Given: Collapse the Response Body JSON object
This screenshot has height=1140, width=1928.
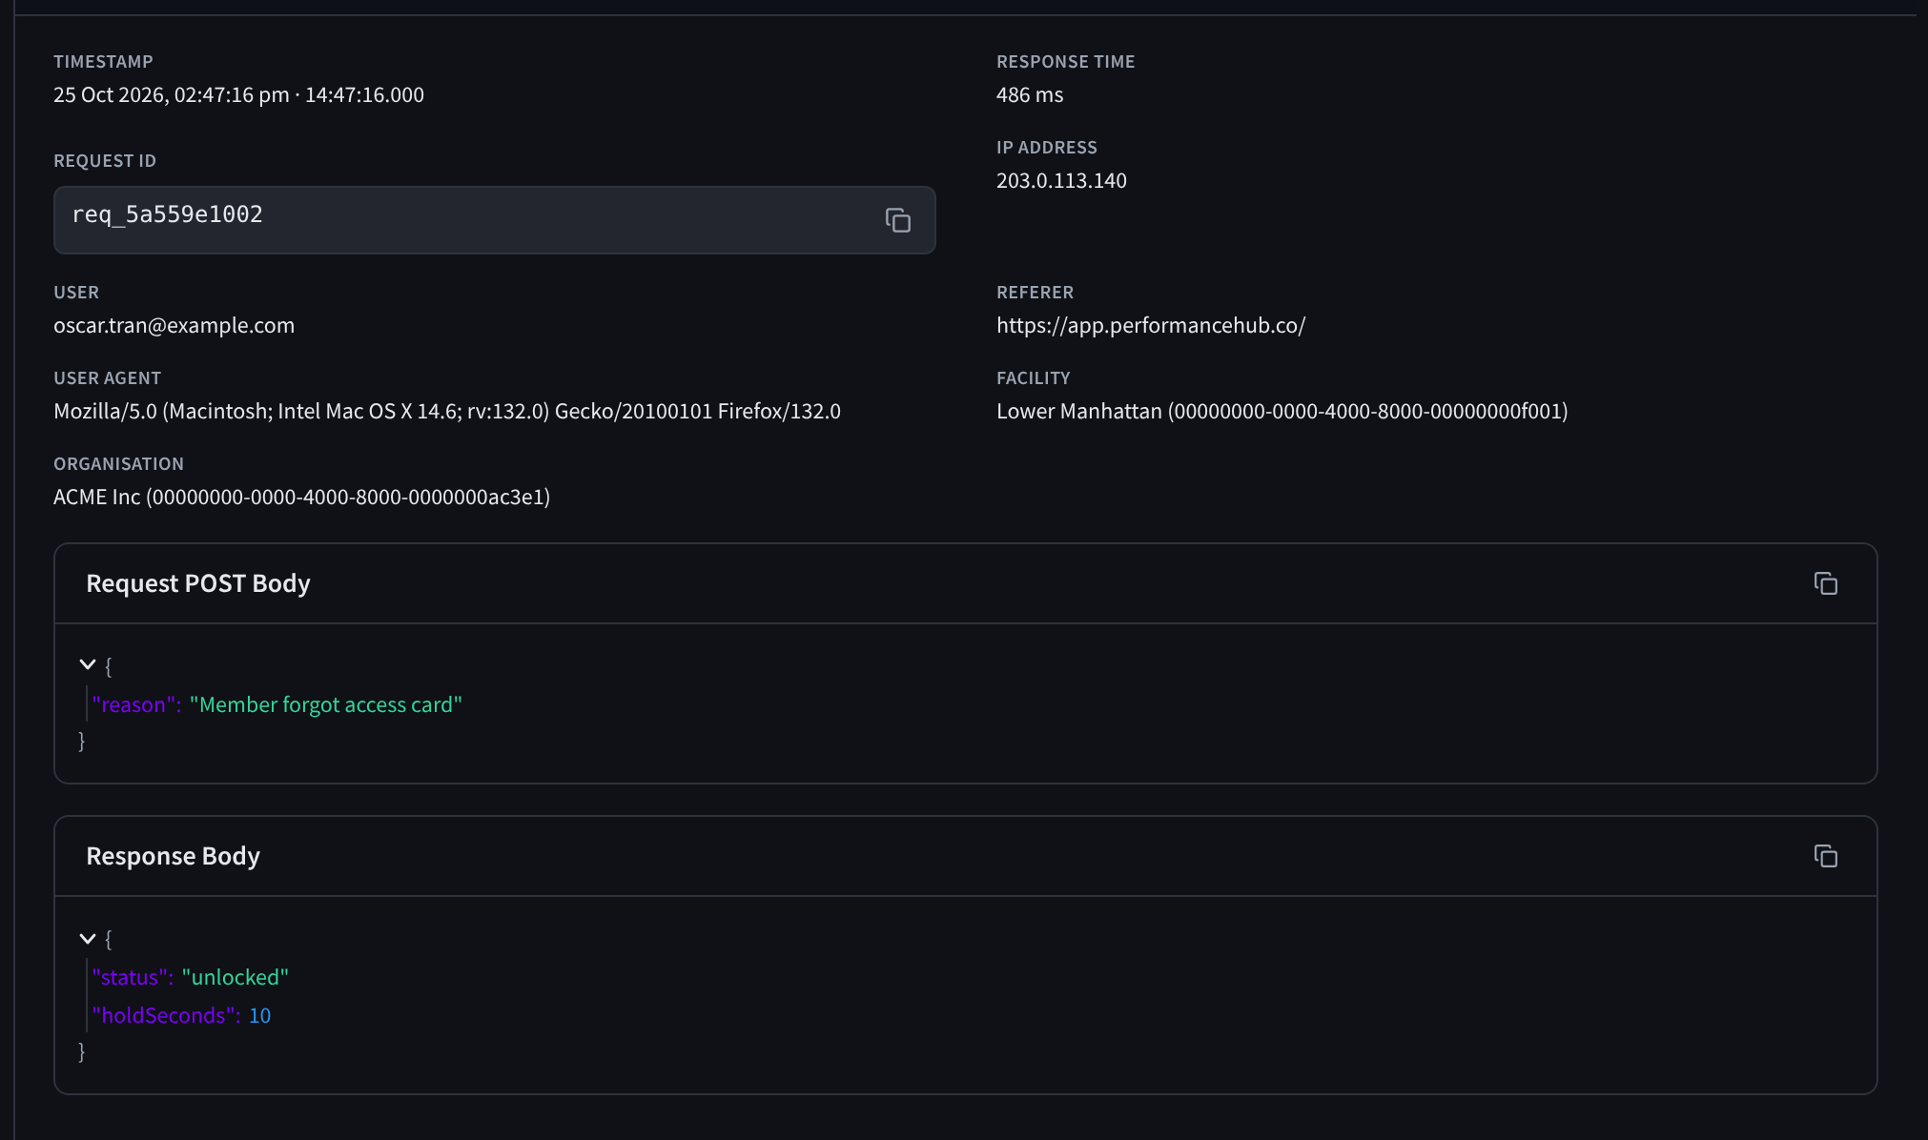Looking at the screenshot, I should coord(88,938).
